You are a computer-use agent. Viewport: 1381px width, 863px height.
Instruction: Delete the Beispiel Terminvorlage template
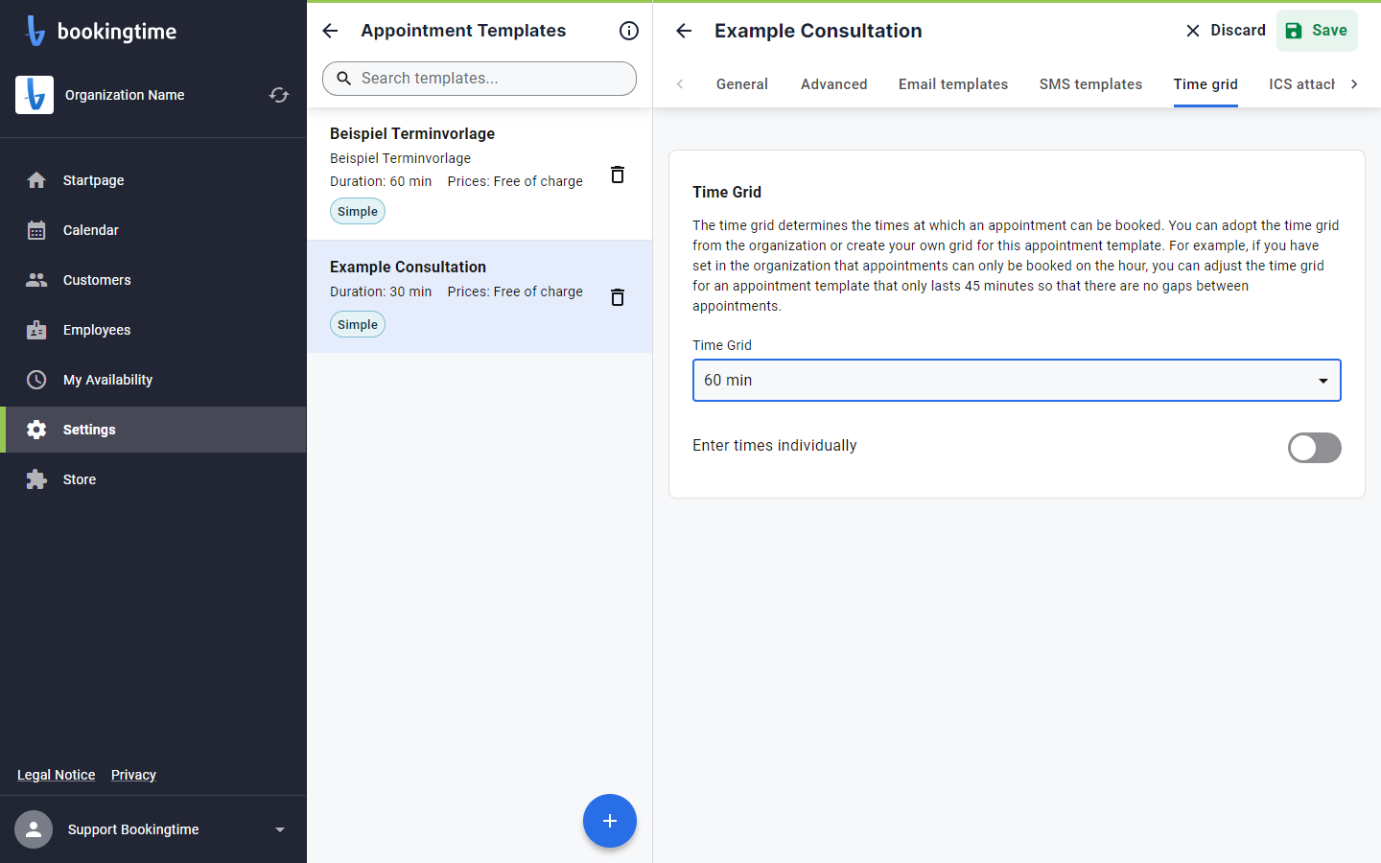click(618, 175)
